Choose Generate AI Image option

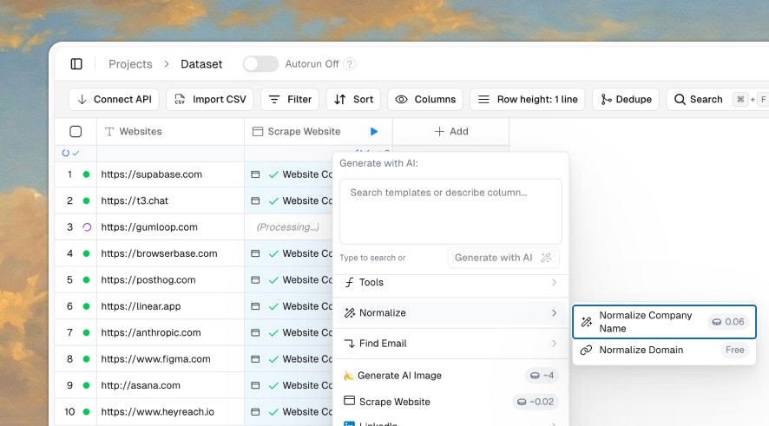click(x=450, y=376)
